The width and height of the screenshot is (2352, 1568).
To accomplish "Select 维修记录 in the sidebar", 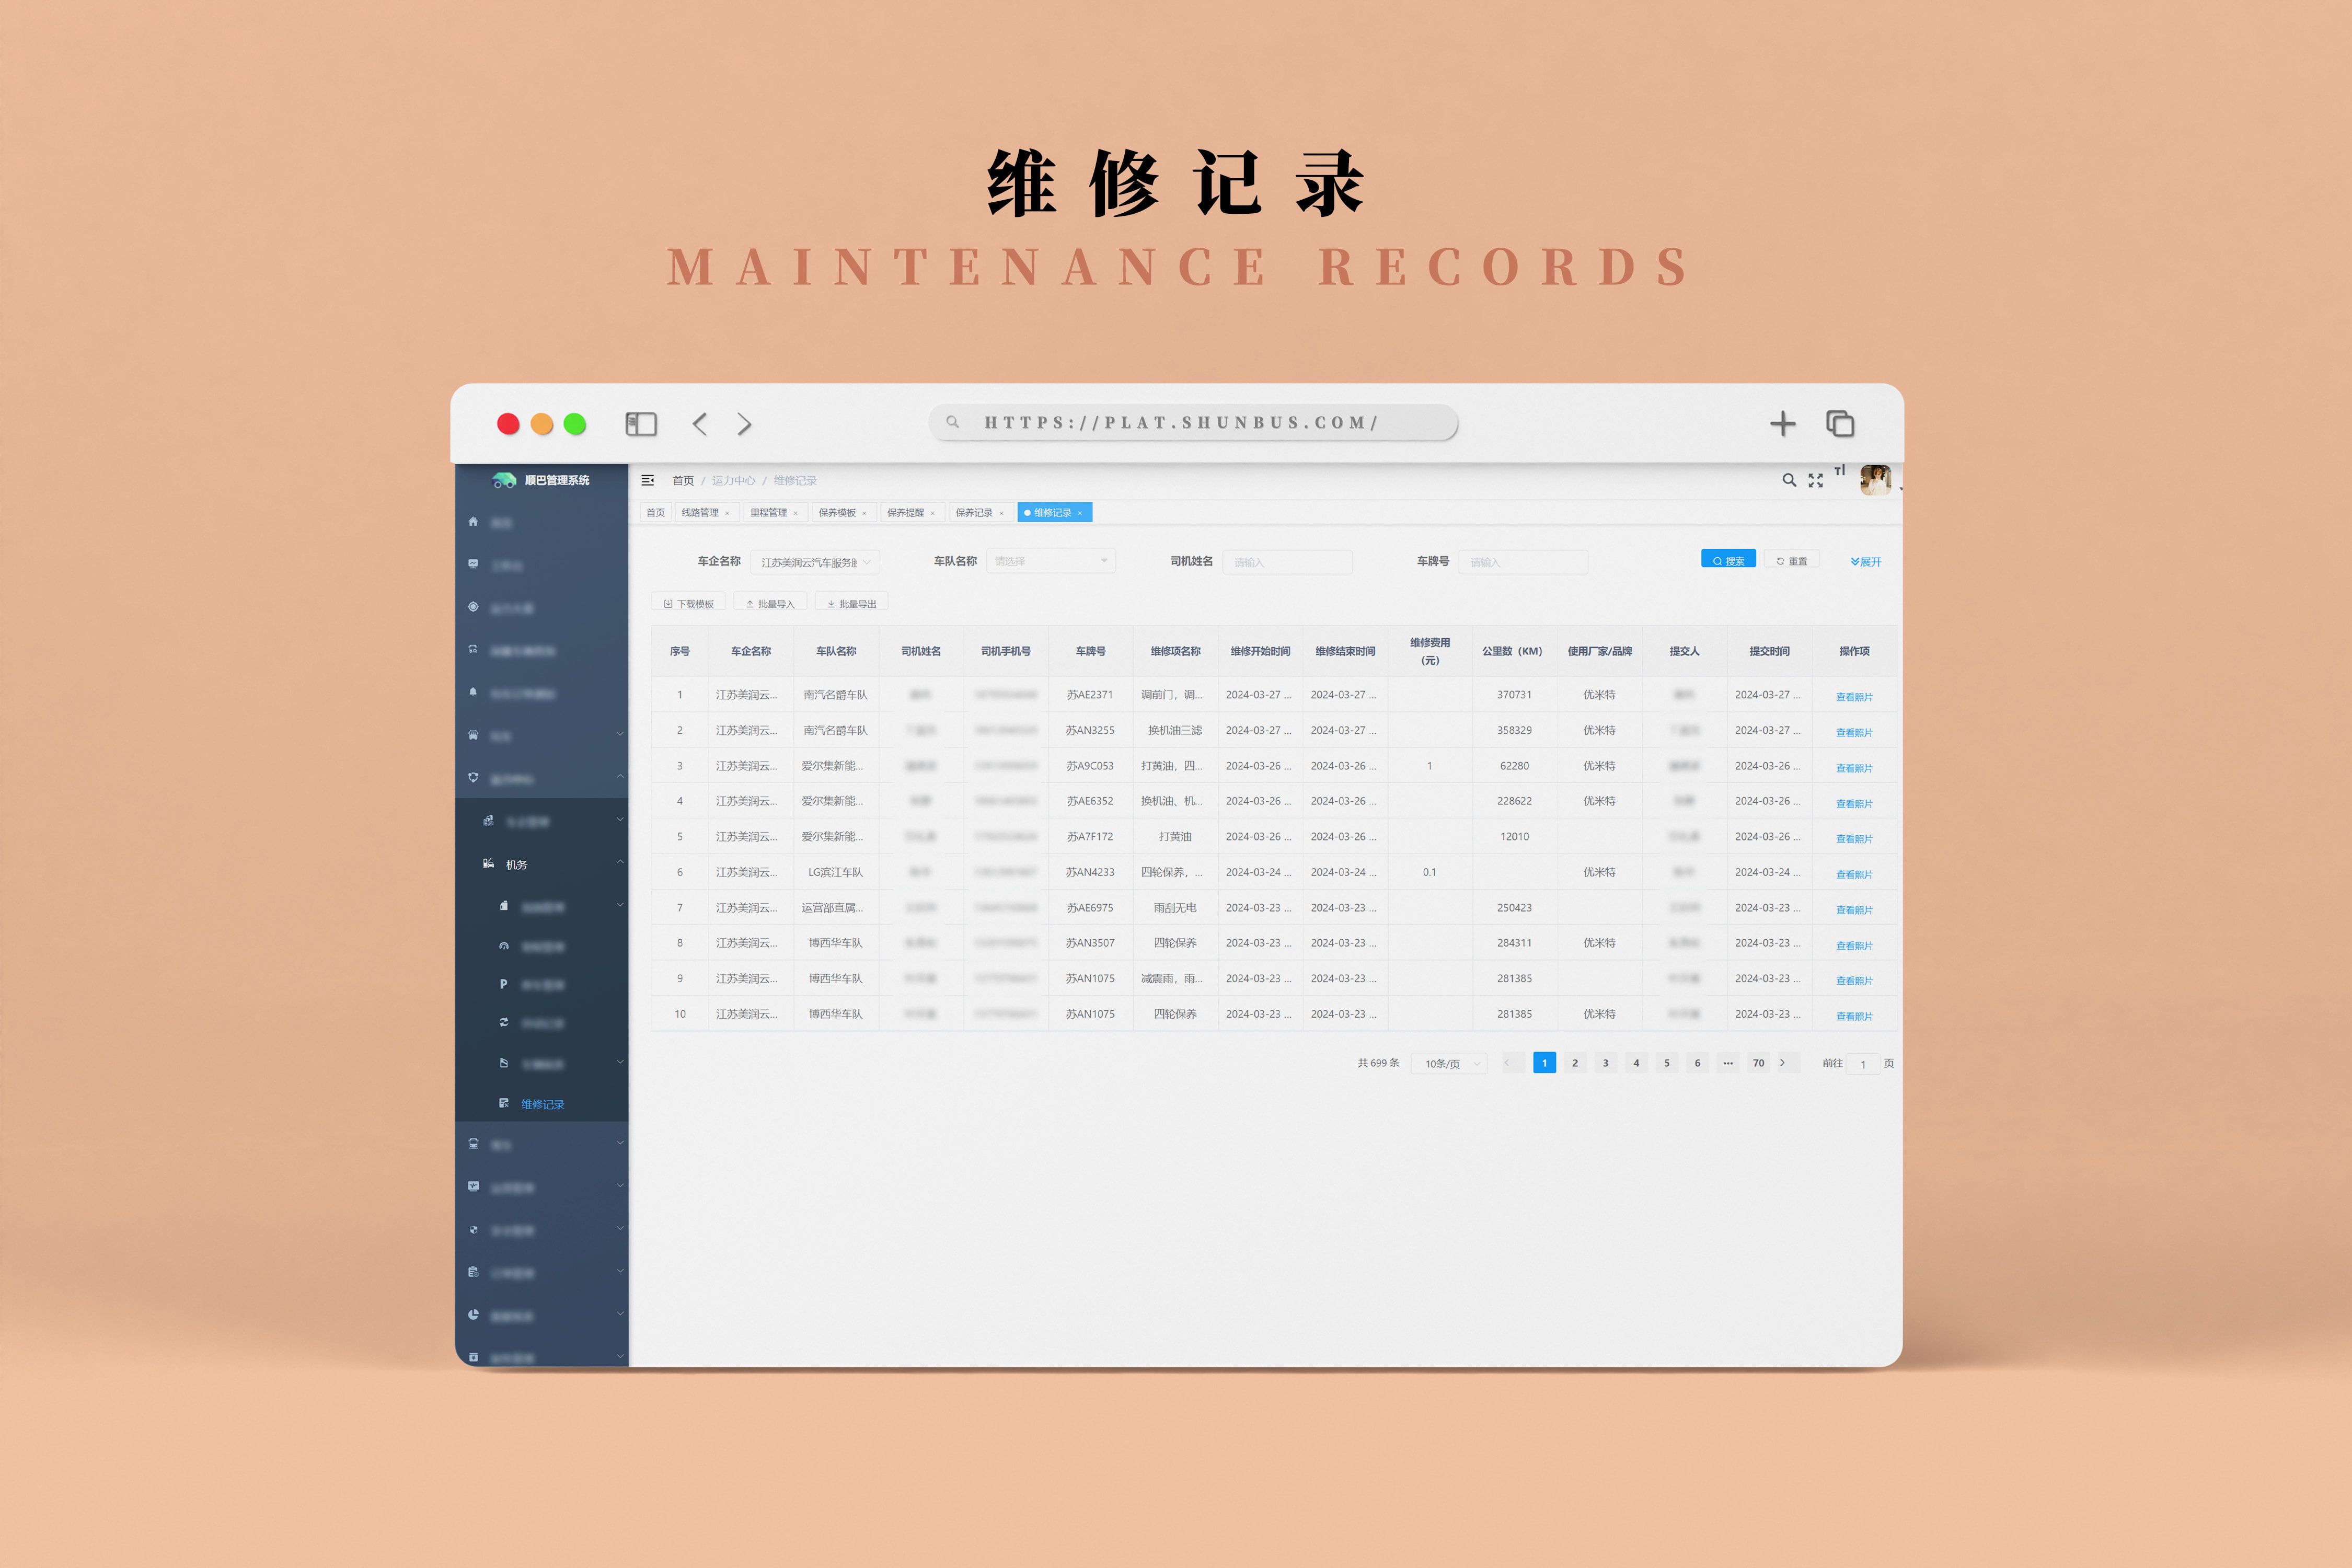I will tap(543, 1105).
